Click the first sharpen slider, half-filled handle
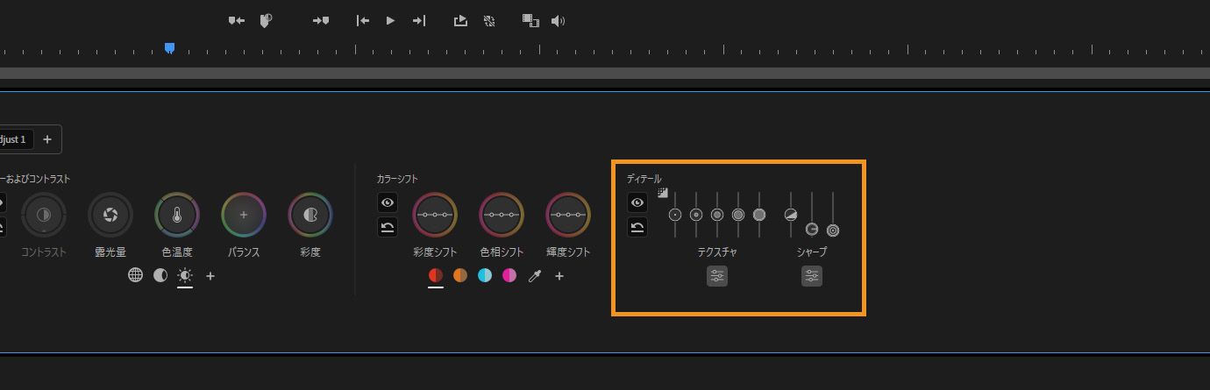 click(791, 215)
